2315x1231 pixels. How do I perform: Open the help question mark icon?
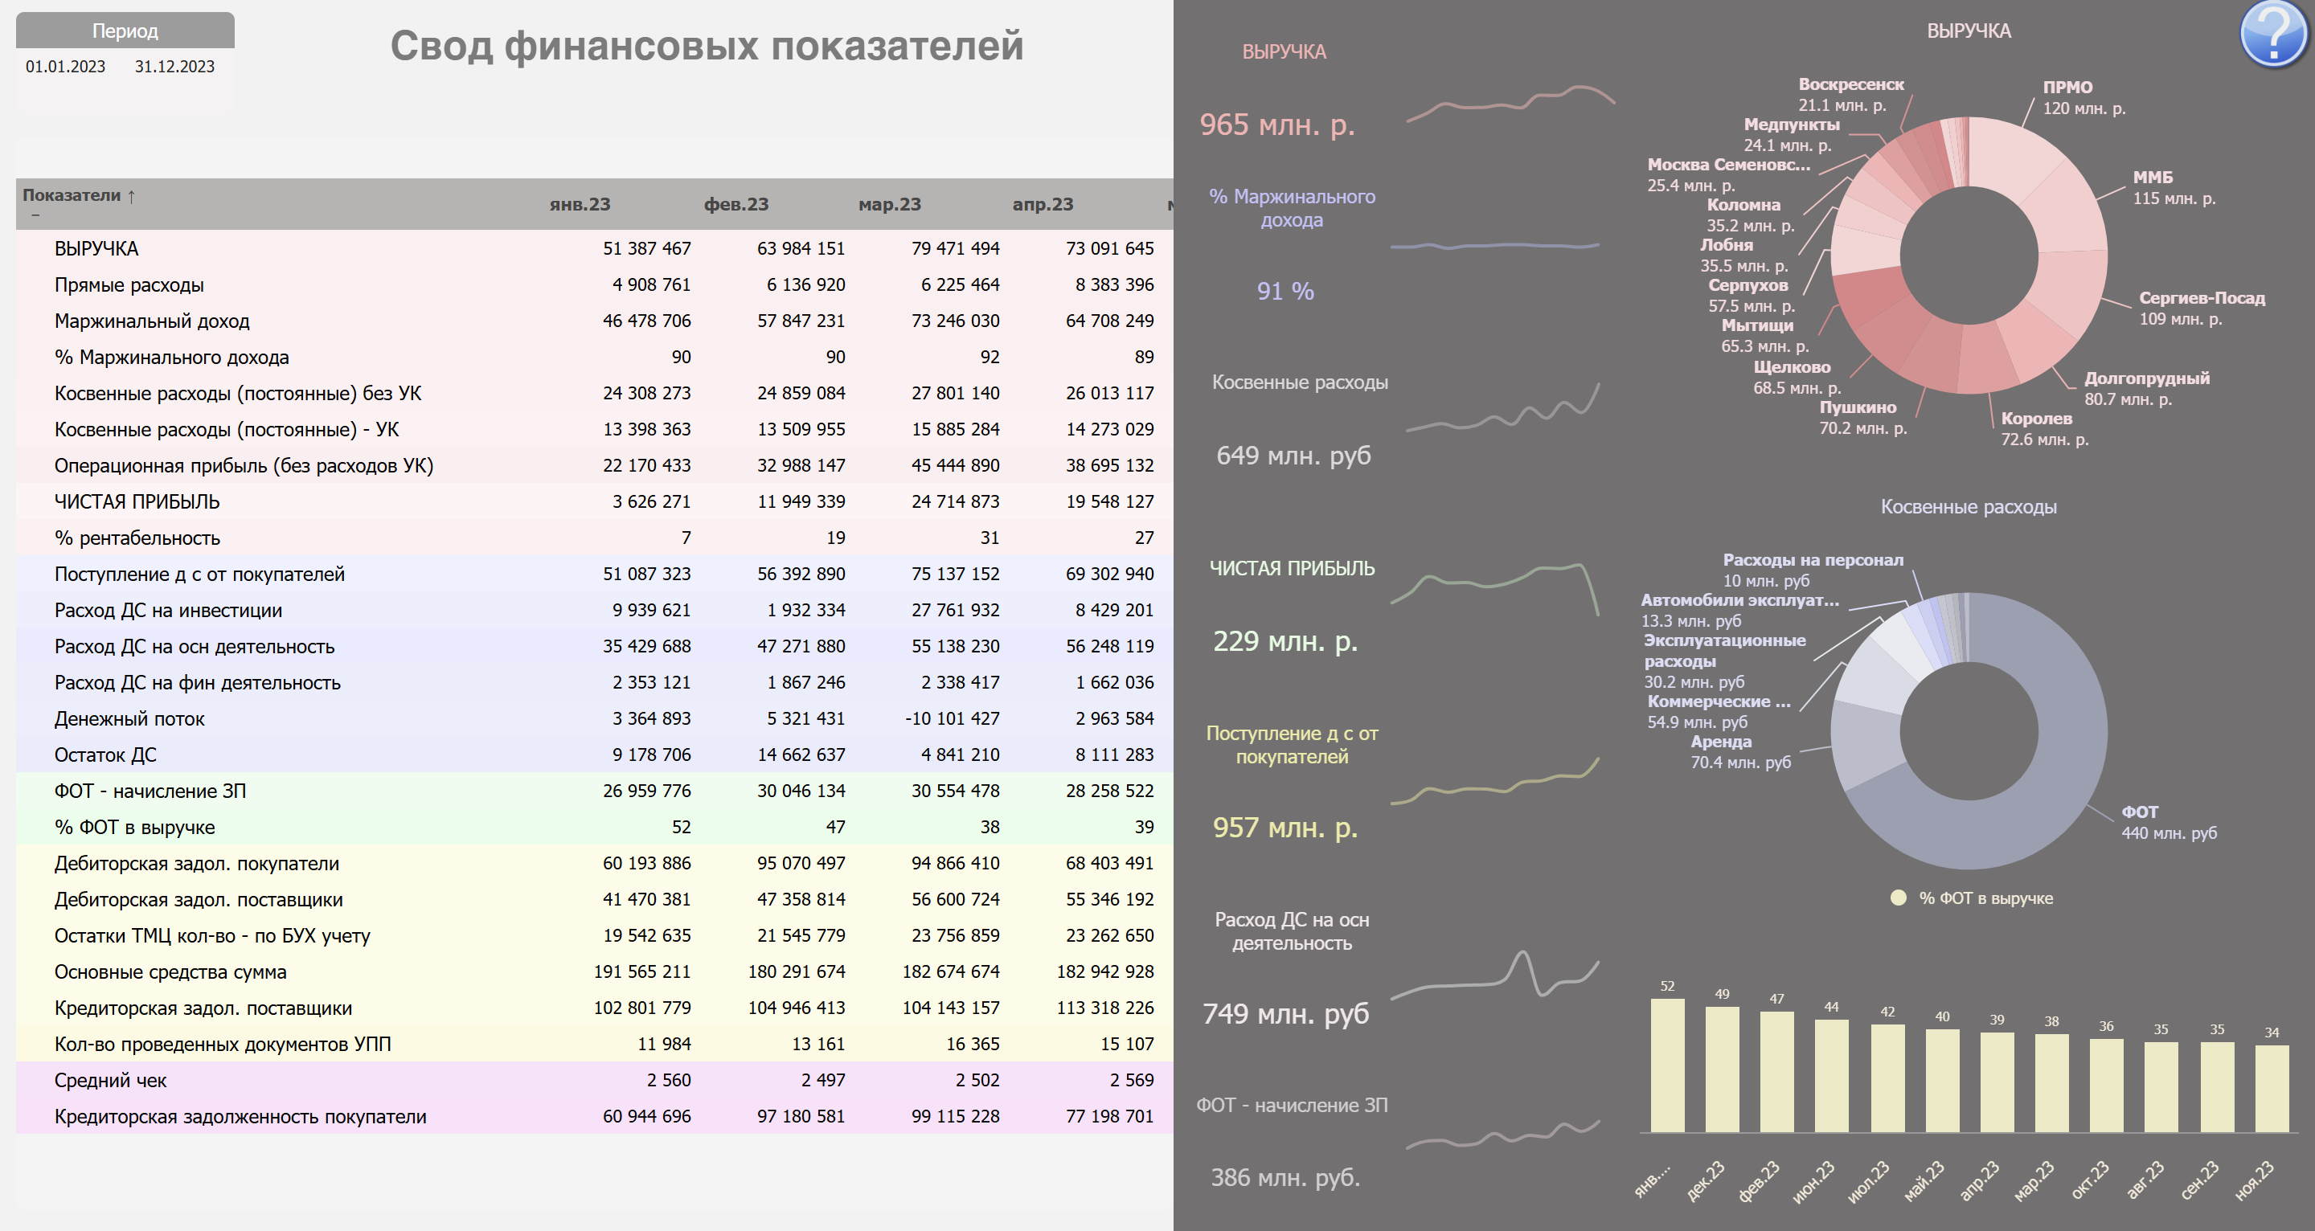point(2274,33)
